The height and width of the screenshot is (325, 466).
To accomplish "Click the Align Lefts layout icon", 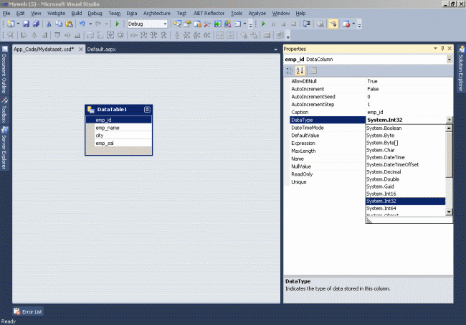I will pyautogui.click(x=24, y=35).
